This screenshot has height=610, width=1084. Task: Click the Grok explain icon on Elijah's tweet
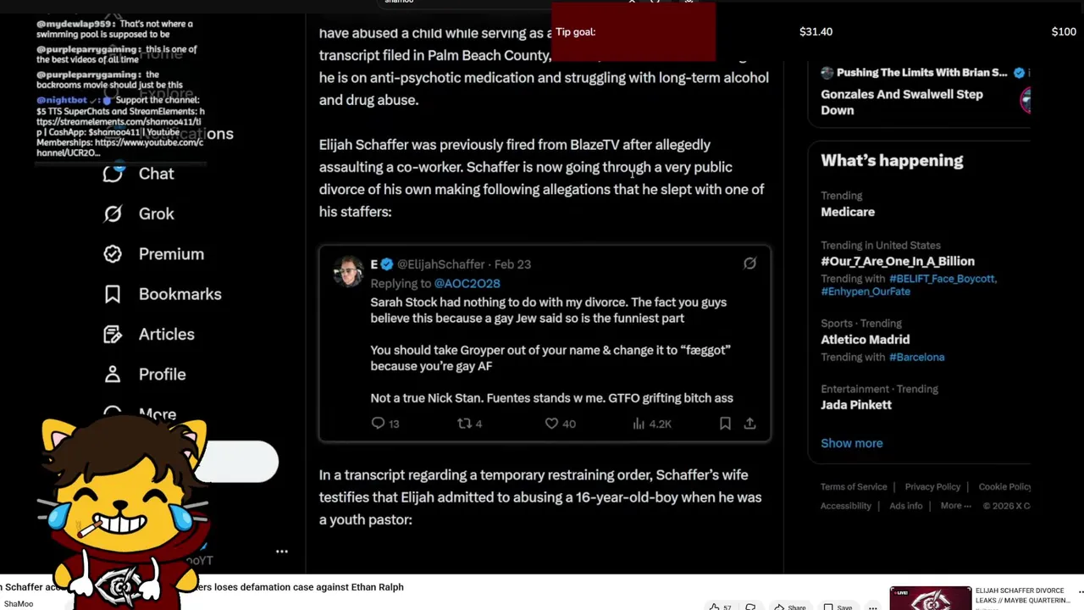(749, 263)
